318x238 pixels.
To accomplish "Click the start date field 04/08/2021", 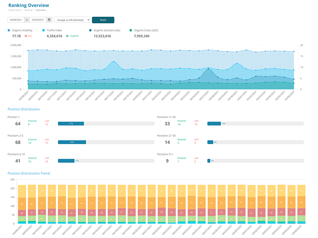I will (15, 20).
